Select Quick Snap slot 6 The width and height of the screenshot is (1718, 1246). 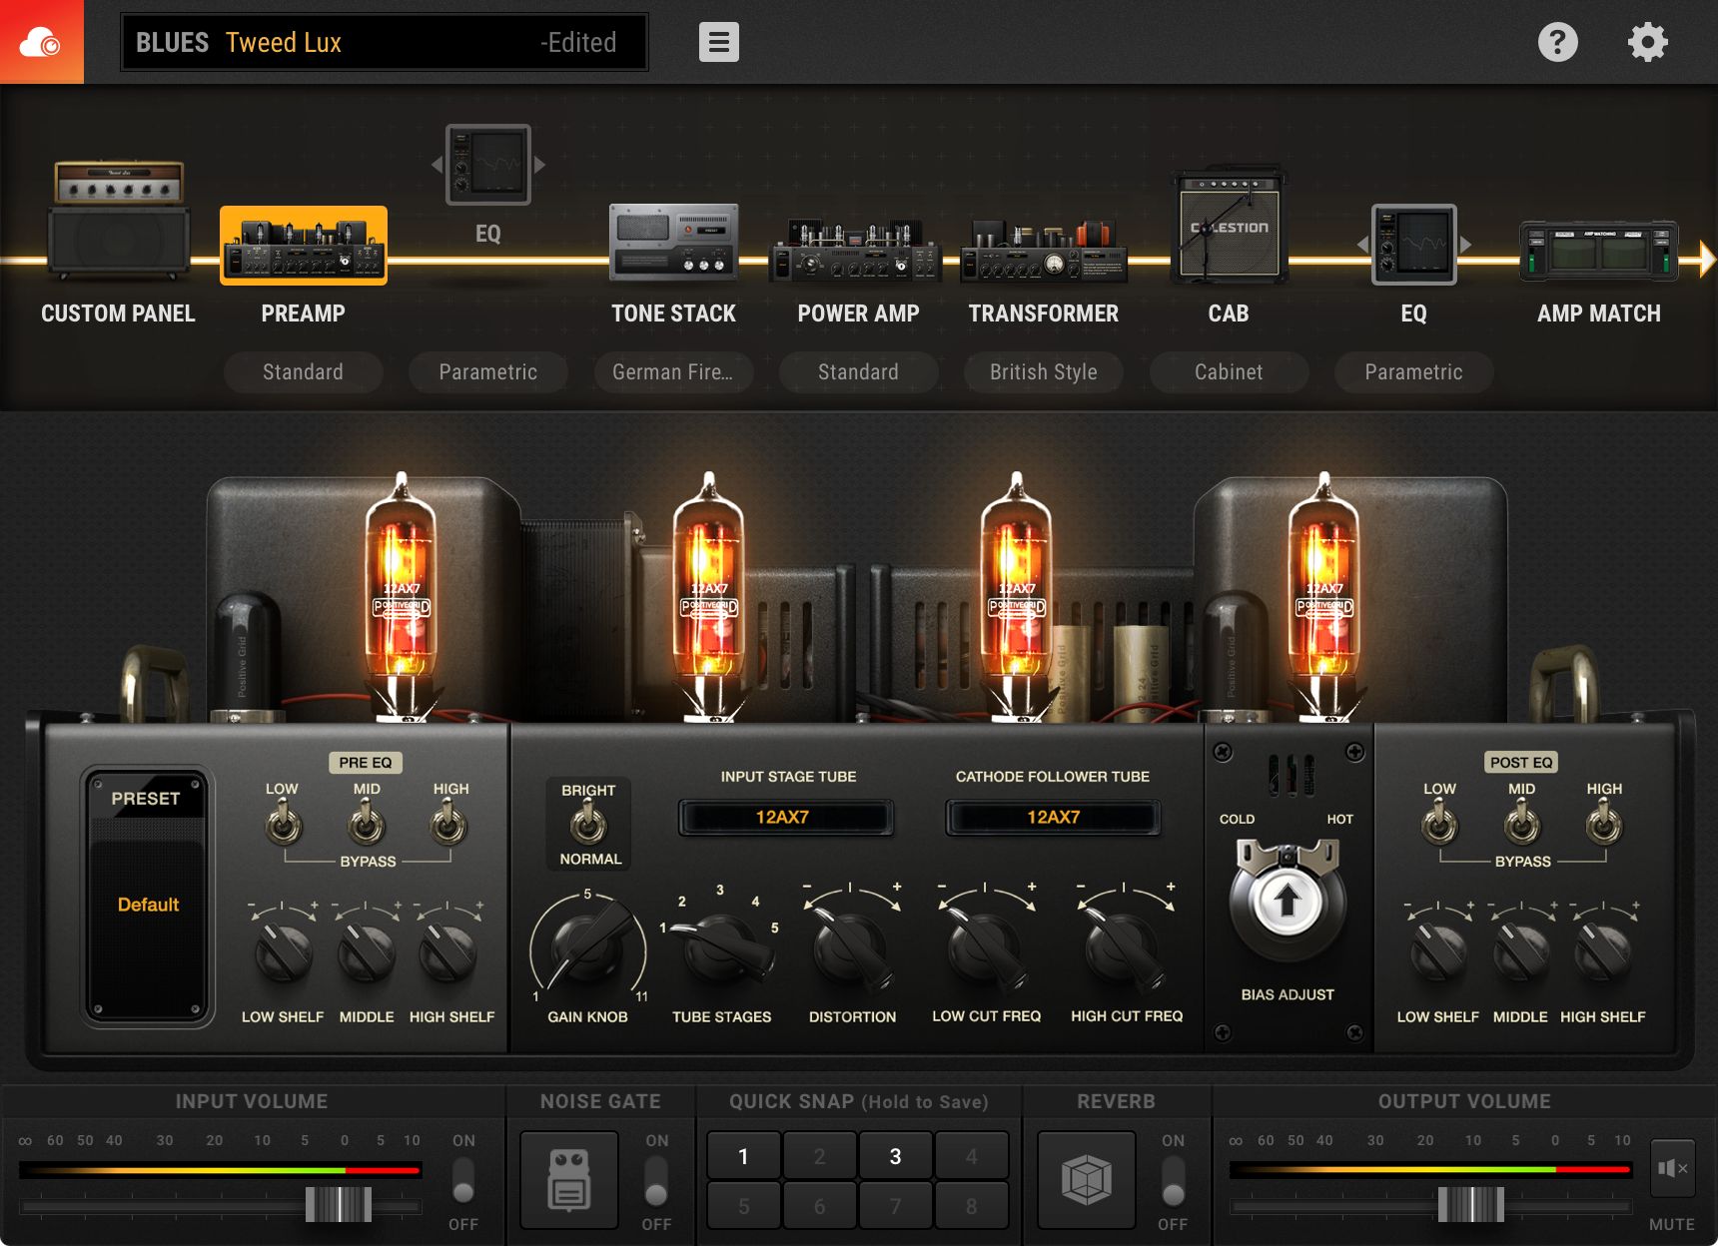819,1206
